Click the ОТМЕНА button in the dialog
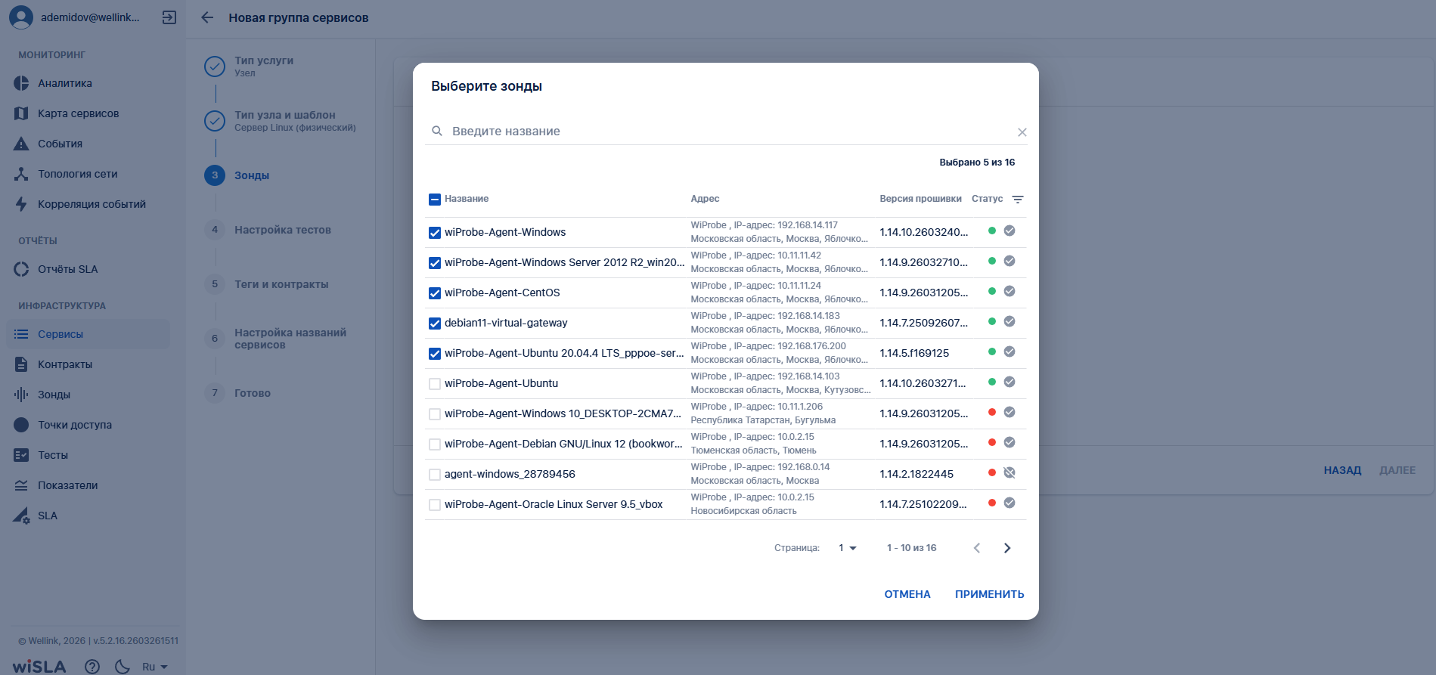 click(907, 594)
